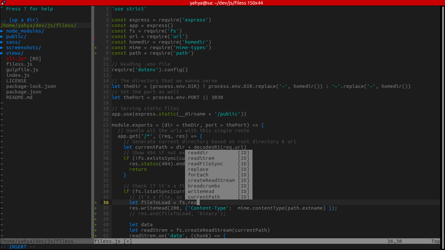Image resolution: width=445 pixels, height=250 pixels.
Task: Click the 'Press ? for help' line
Action: point(26,9)
